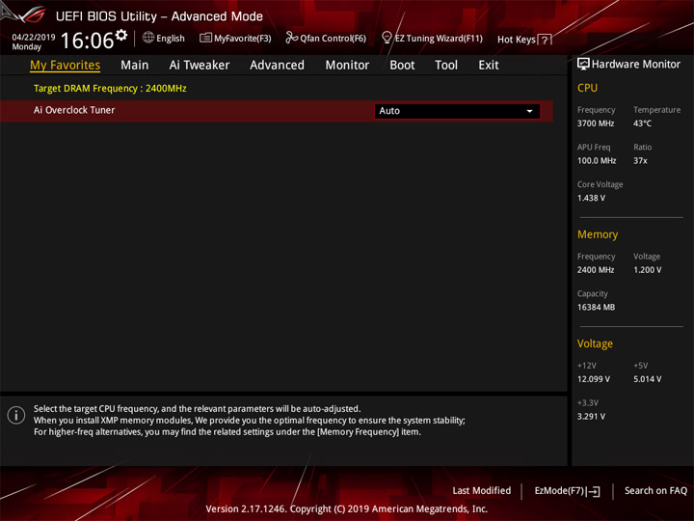Go to the Boot tab
Image resolution: width=694 pixels, height=521 pixels.
(402, 66)
